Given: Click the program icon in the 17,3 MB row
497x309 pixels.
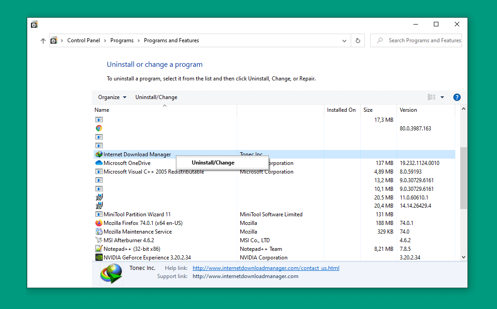Looking at the screenshot, I should 99,120.
